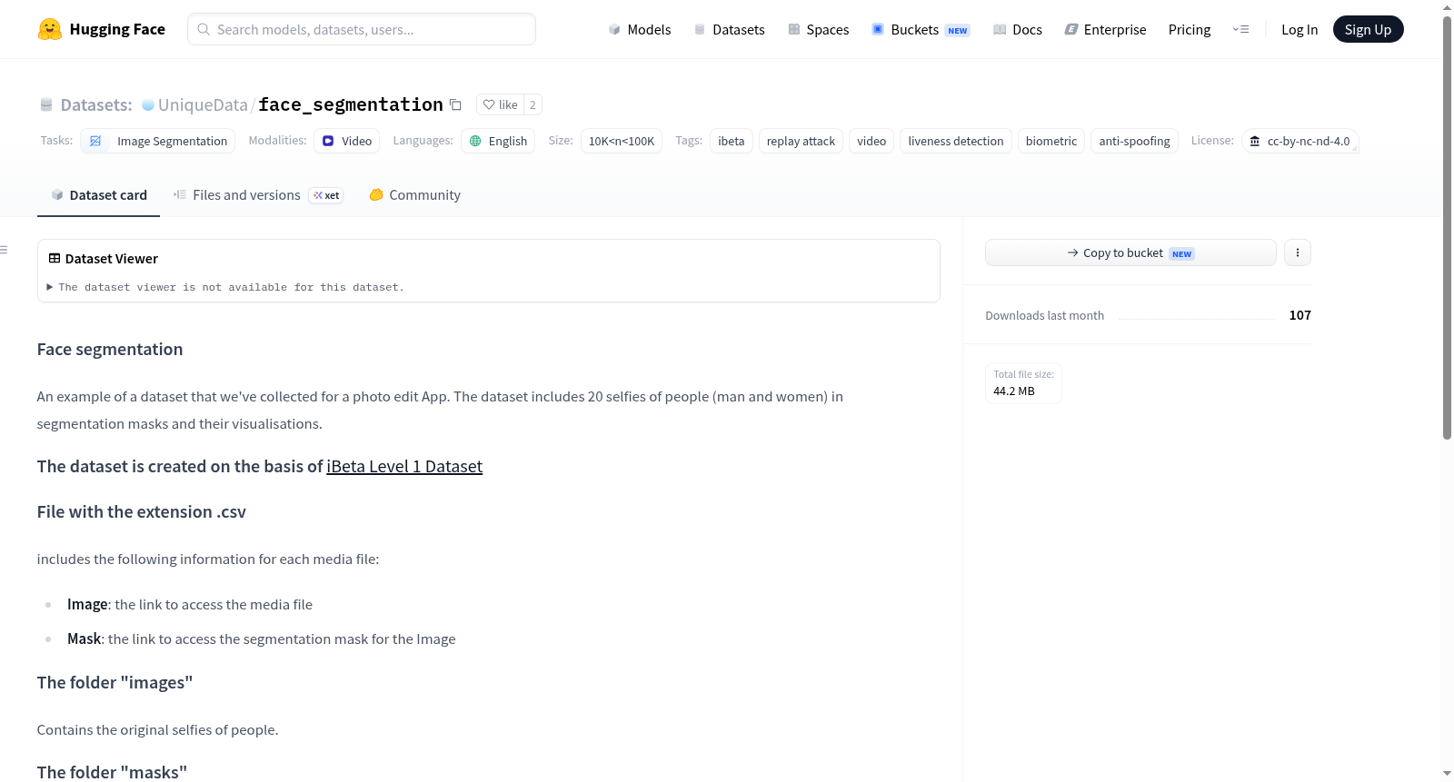Open the three-dot more options button

click(1298, 252)
